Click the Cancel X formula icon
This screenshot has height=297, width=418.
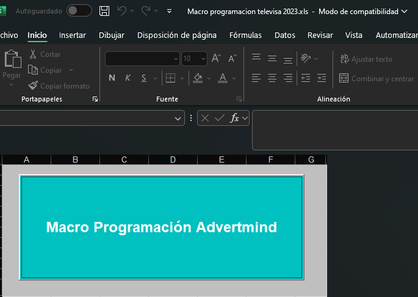click(x=205, y=118)
